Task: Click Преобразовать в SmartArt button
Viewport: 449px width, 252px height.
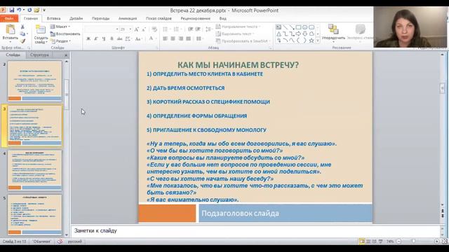Action: coord(243,41)
